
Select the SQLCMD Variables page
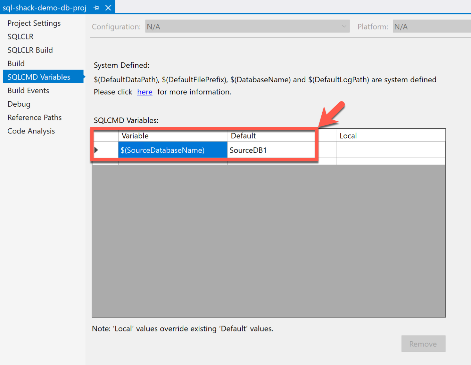39,77
